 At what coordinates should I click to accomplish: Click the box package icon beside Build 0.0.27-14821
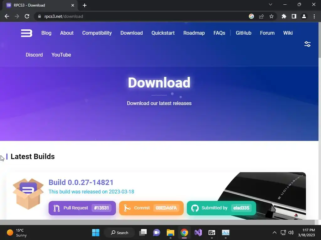(x=28, y=194)
